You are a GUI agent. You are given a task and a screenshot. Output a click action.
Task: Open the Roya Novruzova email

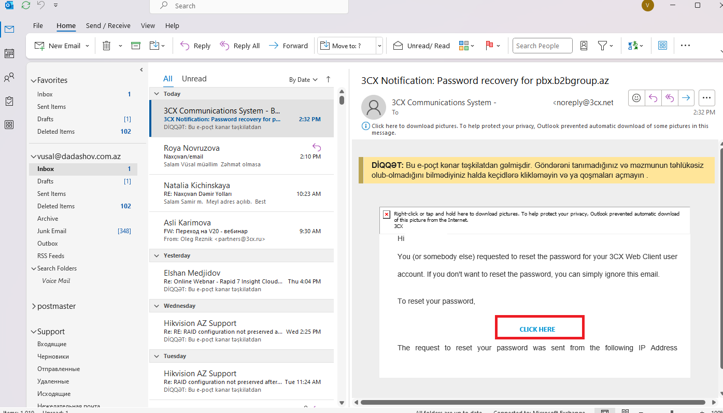[242, 156]
